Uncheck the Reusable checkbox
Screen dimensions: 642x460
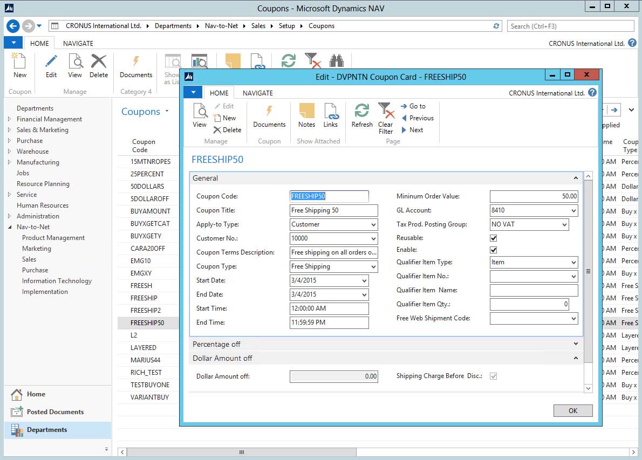pos(493,238)
